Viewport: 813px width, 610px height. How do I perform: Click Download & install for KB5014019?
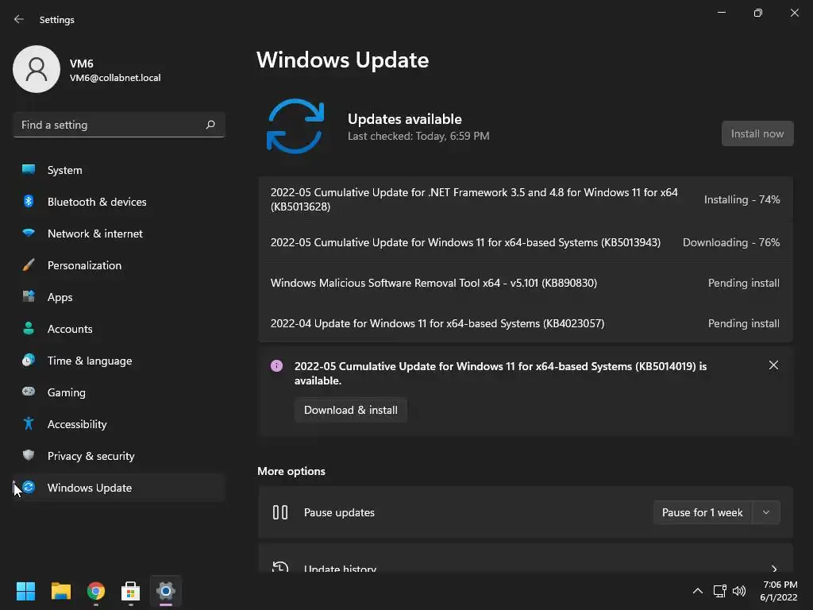[x=350, y=410]
